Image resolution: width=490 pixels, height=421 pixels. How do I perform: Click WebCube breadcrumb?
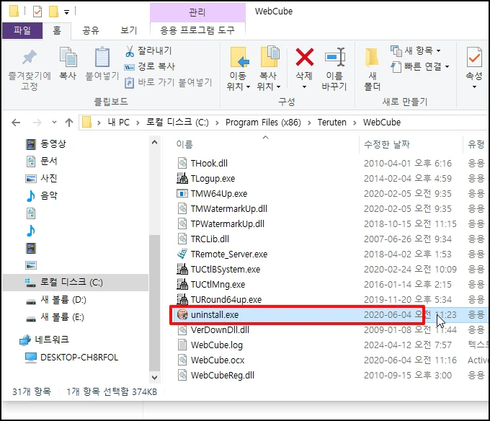click(382, 123)
